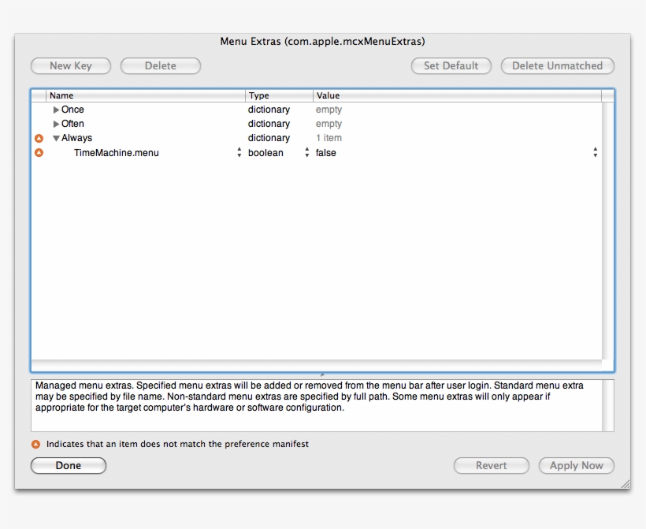Image resolution: width=646 pixels, height=529 pixels.
Task: Expand the Often dictionary
Action: 56,124
